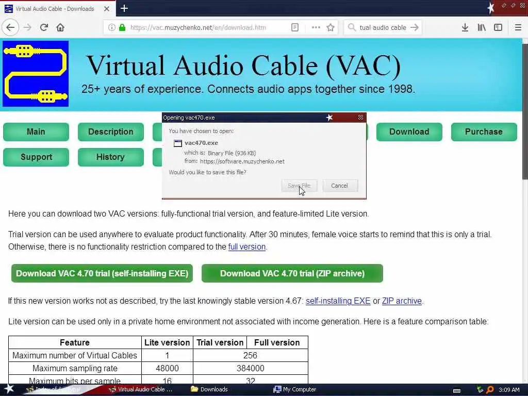This screenshot has height=396, width=528.
Task: Open the library bookshelf icon
Action: tap(482, 28)
